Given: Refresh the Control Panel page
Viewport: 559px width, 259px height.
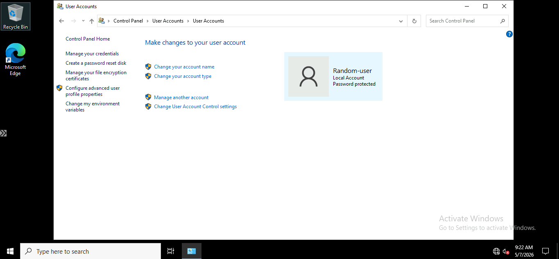Looking at the screenshot, I should [x=414, y=21].
